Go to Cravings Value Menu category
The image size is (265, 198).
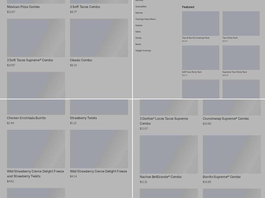tap(145, 19)
